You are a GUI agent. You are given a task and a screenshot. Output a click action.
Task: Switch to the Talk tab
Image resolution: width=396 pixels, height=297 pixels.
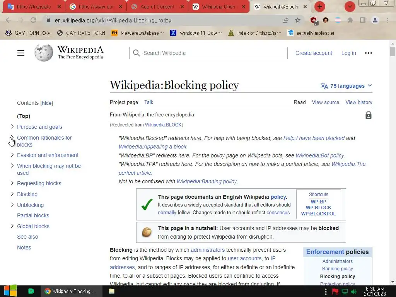pyautogui.click(x=149, y=102)
